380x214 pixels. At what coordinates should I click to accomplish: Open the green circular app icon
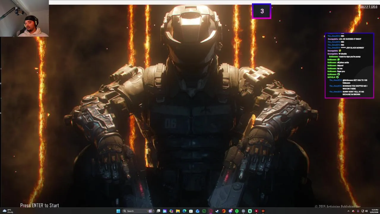click(x=204, y=211)
